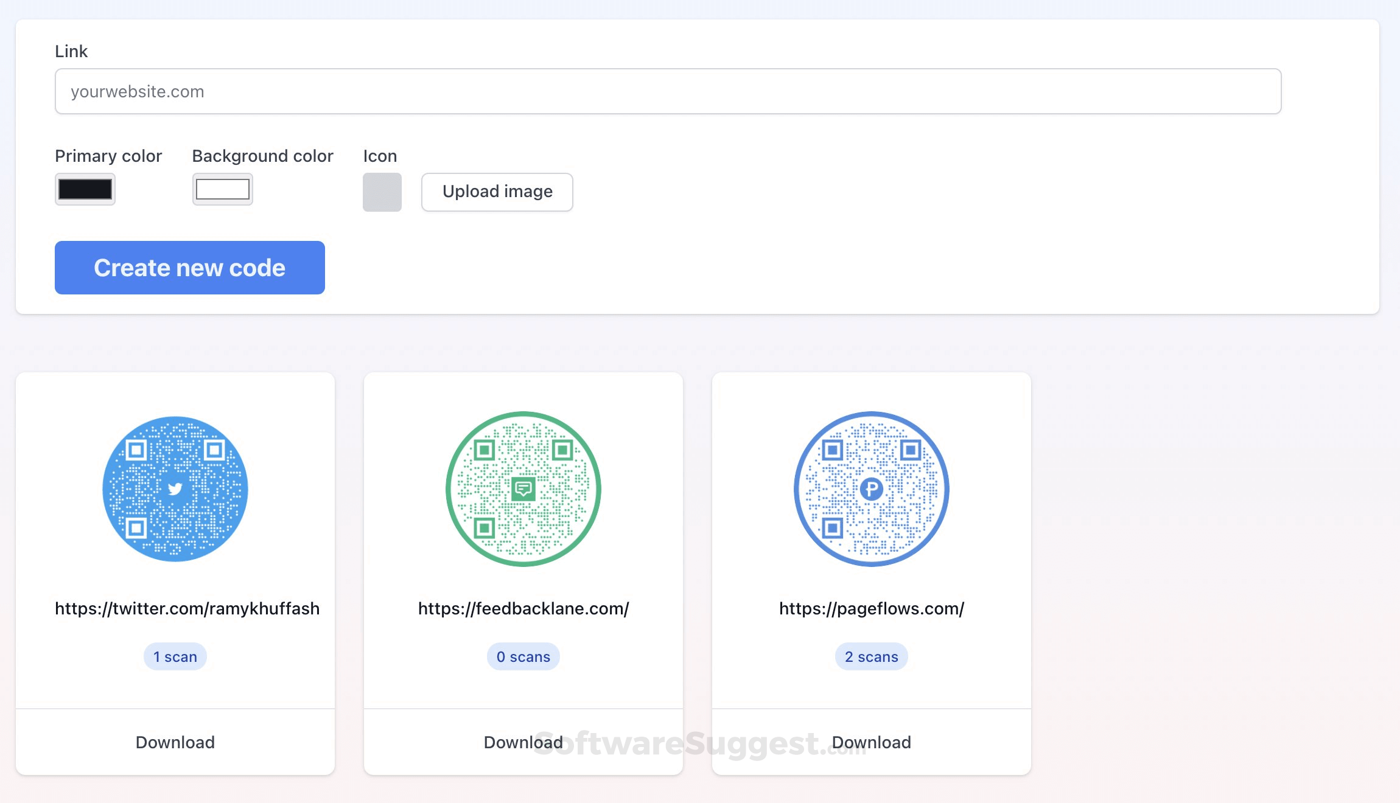Download the pageflows QR code

[871, 742]
